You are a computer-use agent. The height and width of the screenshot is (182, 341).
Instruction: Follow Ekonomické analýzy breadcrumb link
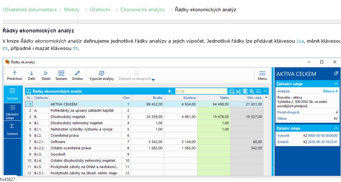(x=143, y=10)
